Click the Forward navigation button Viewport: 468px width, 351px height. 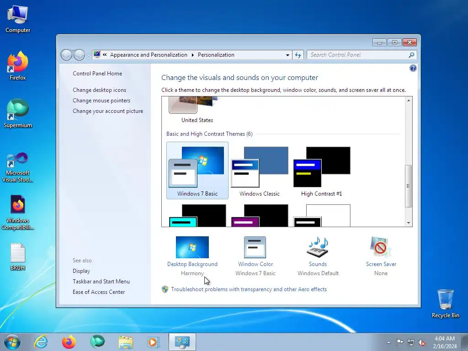[x=79, y=55]
